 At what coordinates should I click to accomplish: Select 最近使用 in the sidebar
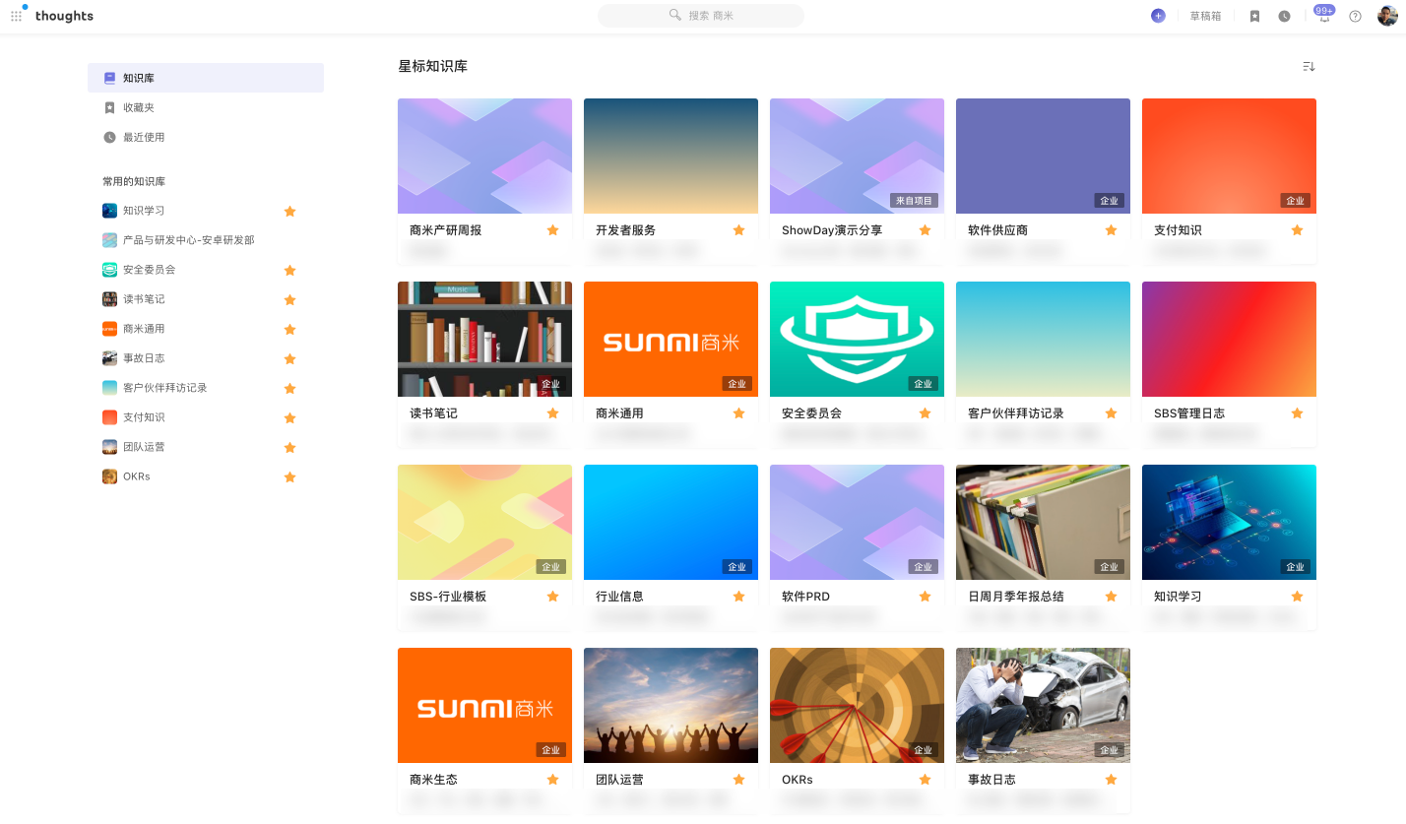coord(206,137)
